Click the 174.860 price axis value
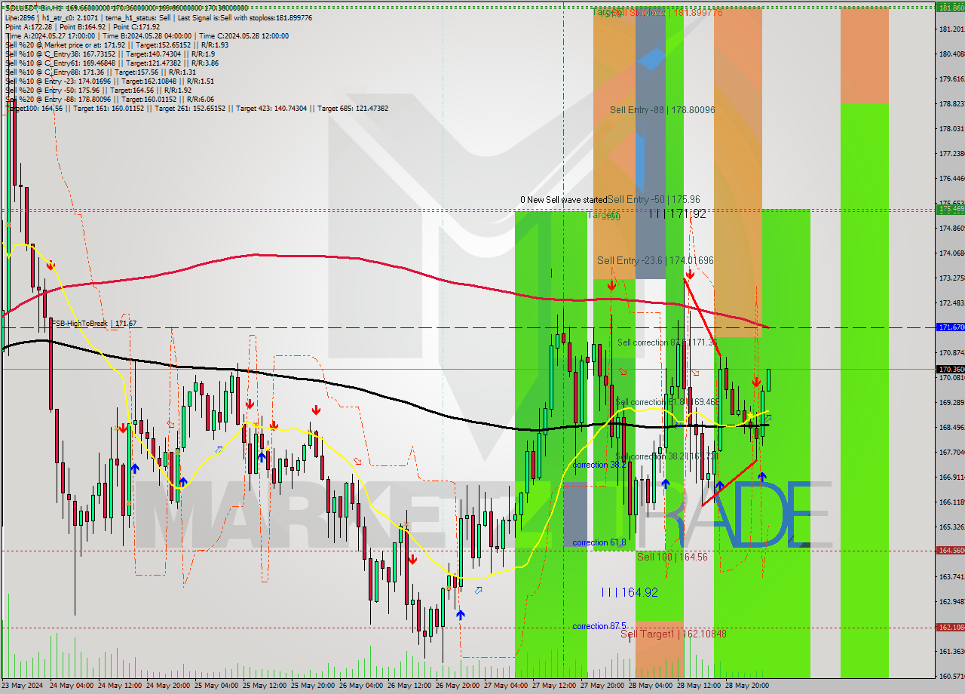 (951, 228)
